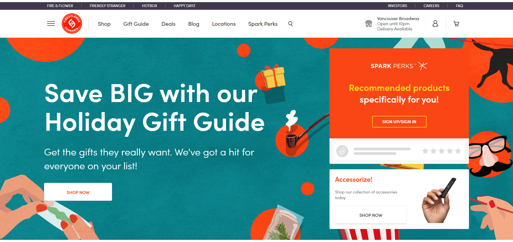Viewport: 513px width, 242px height.
Task: Open the Shop menu
Action: pyautogui.click(x=104, y=24)
